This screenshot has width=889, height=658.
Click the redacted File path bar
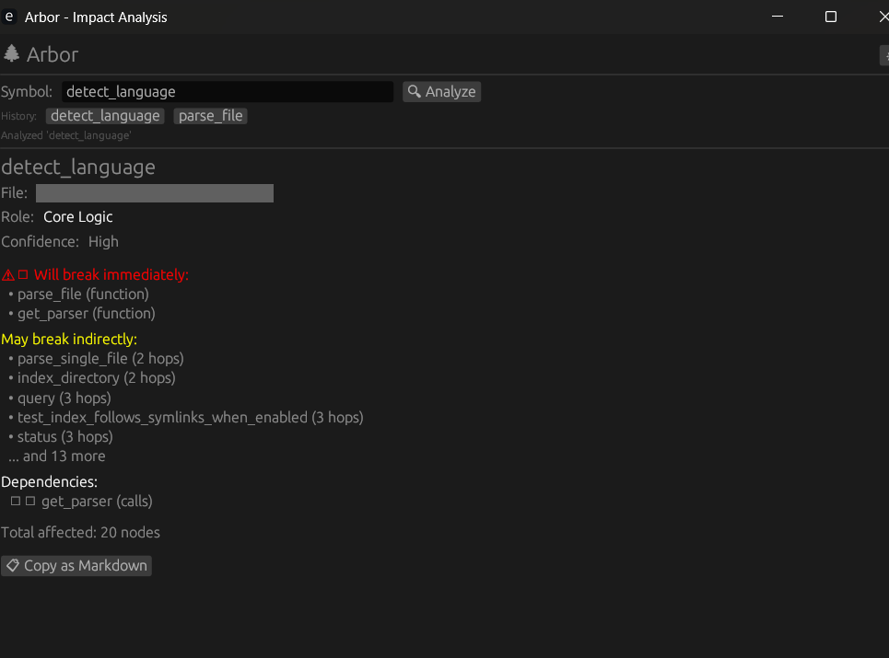(x=154, y=193)
